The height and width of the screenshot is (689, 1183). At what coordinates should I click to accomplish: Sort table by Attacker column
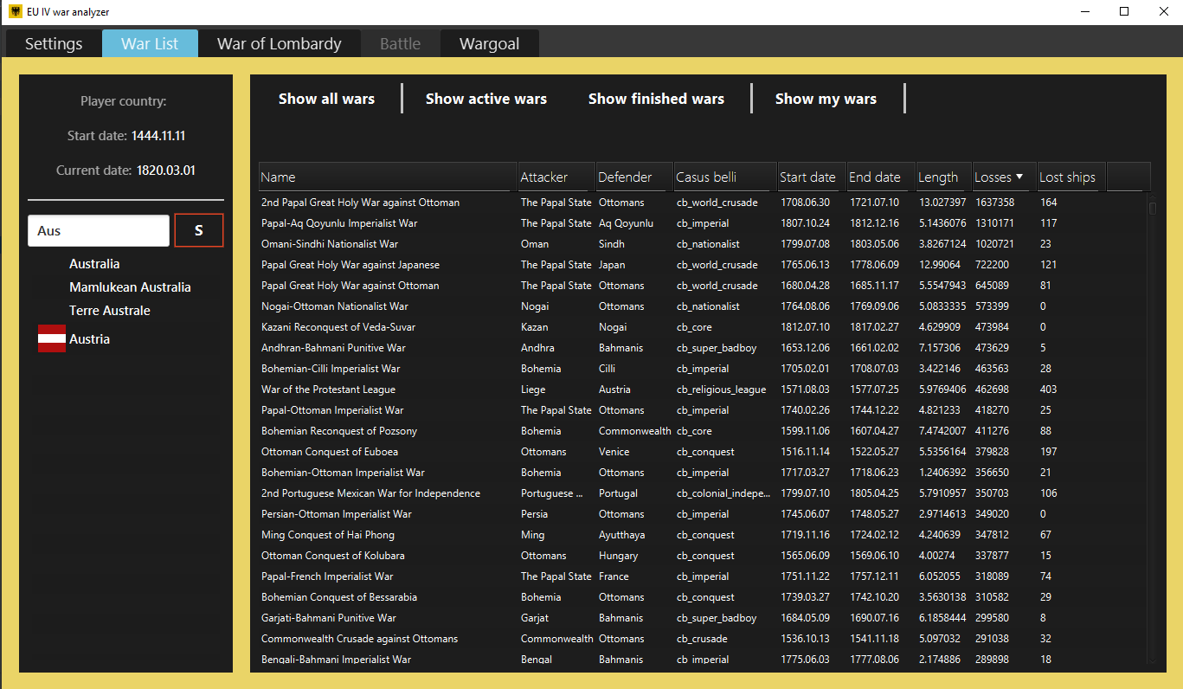tap(556, 177)
